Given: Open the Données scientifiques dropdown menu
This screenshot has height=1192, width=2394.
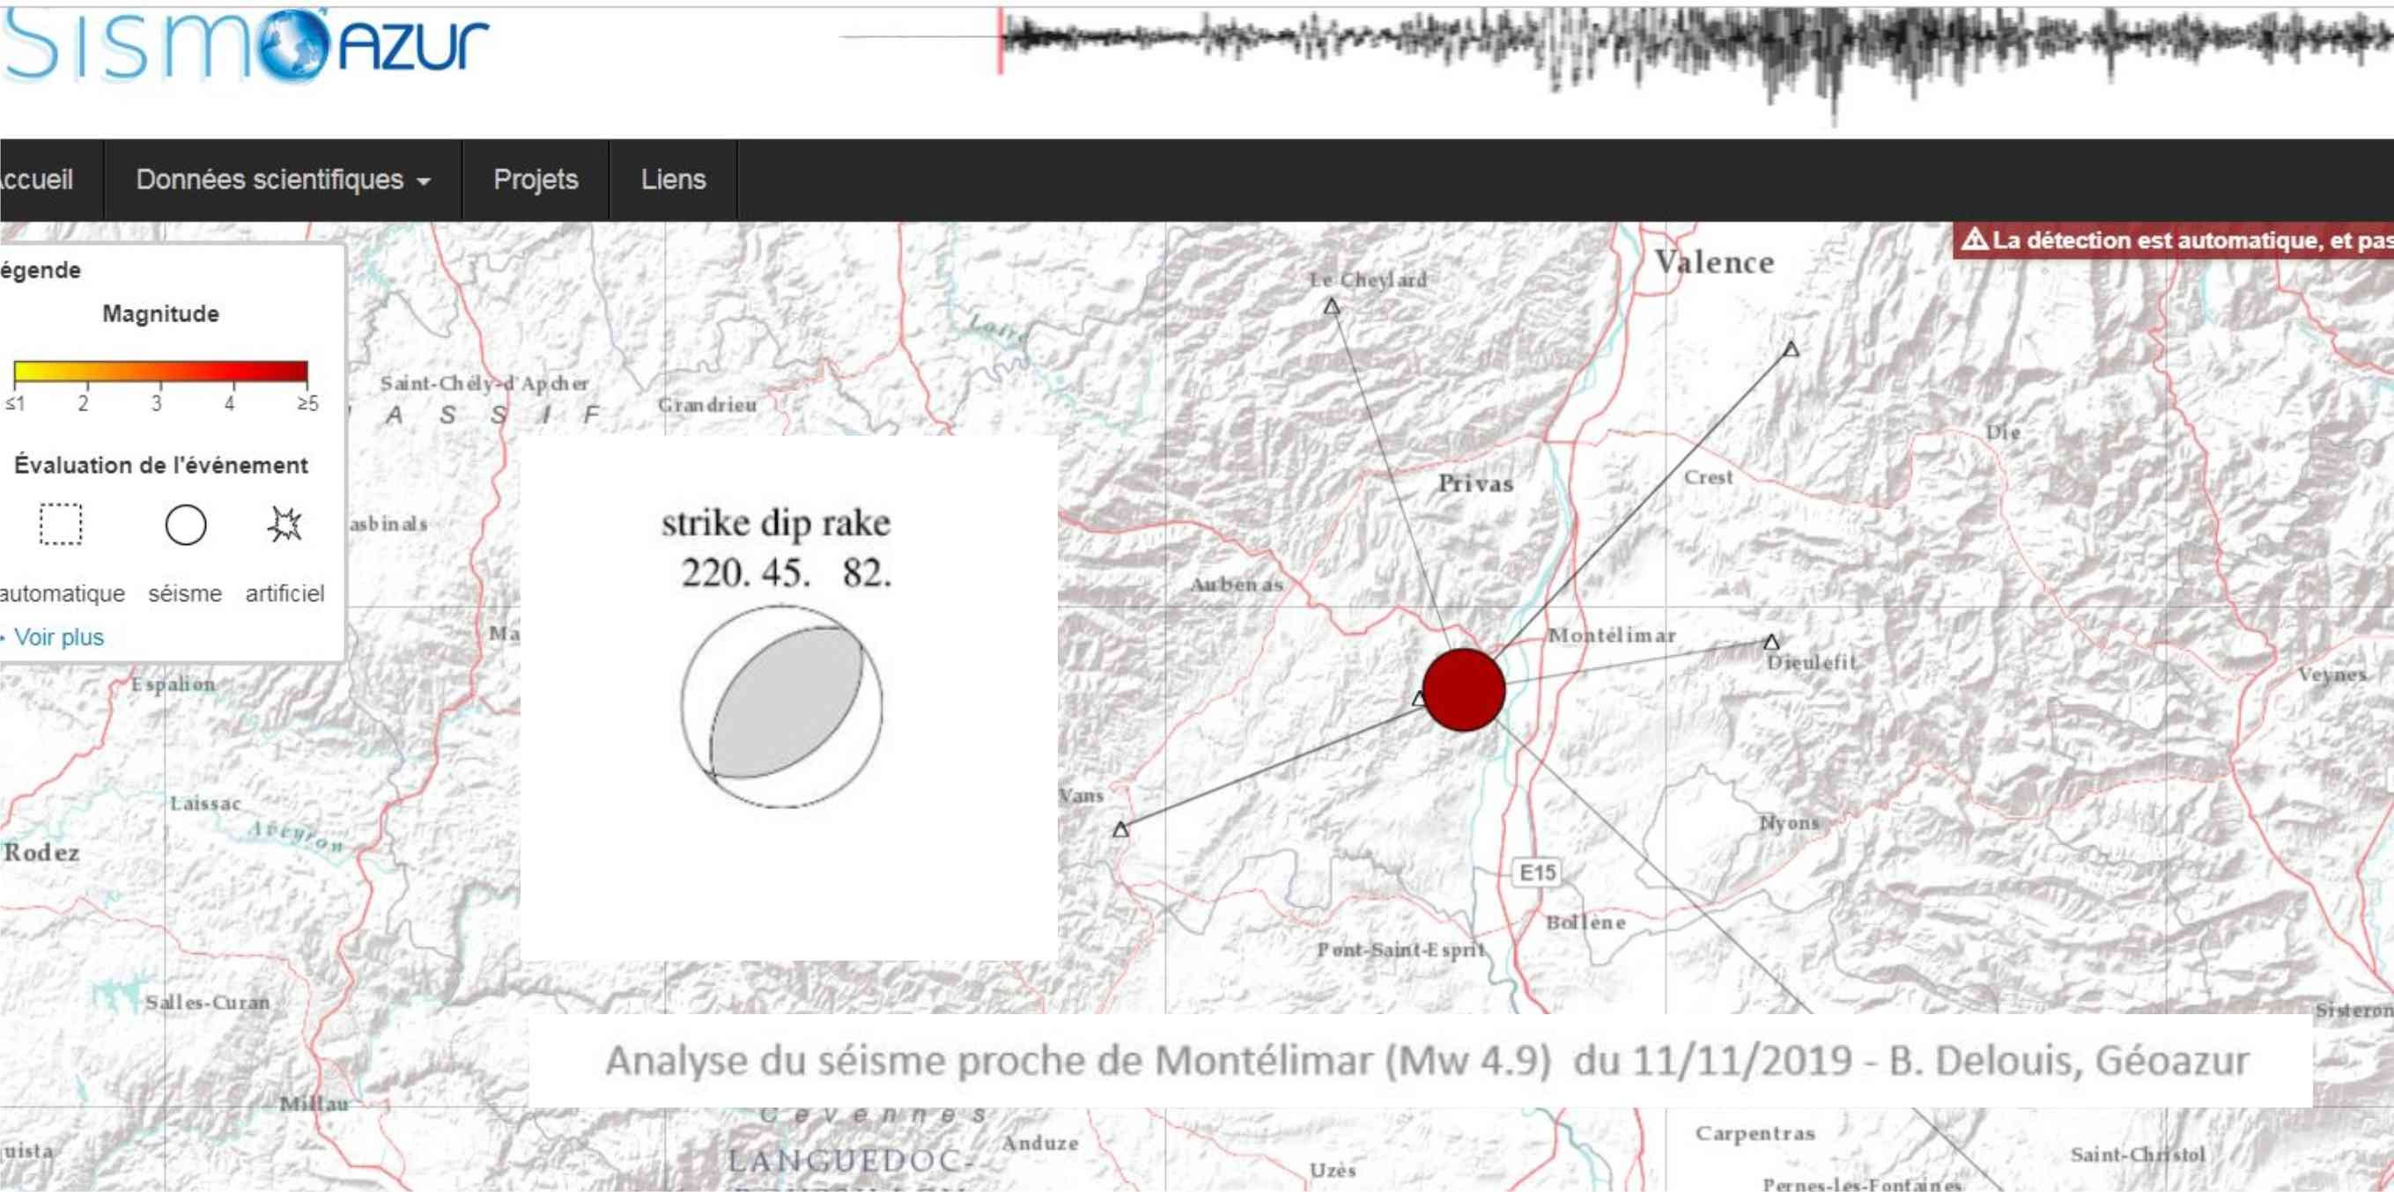Looking at the screenshot, I should 283,180.
